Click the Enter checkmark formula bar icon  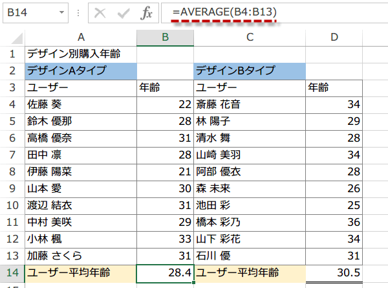coord(124,13)
